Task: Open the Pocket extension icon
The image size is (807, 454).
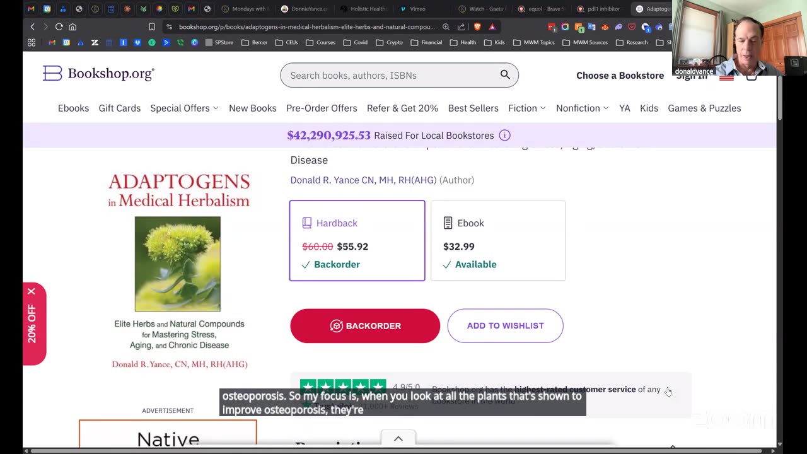Action: tap(632, 26)
